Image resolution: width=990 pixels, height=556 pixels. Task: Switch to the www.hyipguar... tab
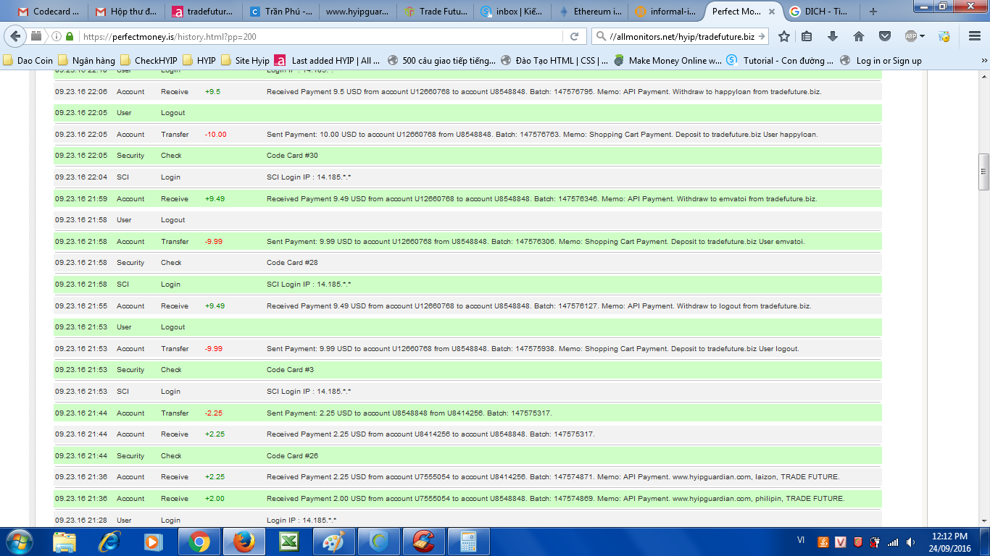358,12
